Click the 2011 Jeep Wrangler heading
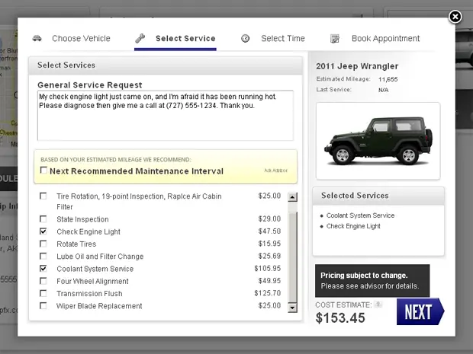473x354 pixels. tap(357, 66)
